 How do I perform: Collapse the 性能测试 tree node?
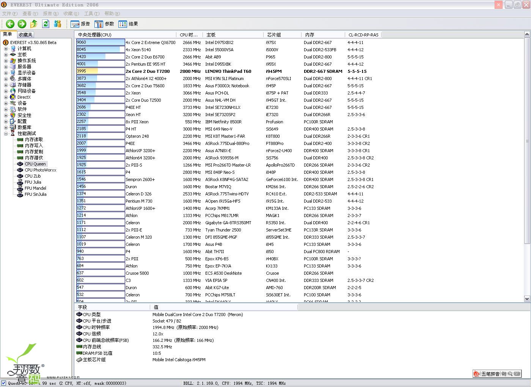click(x=6, y=134)
